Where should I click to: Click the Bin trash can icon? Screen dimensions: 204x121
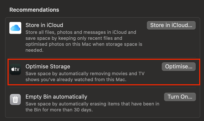click(x=15, y=100)
